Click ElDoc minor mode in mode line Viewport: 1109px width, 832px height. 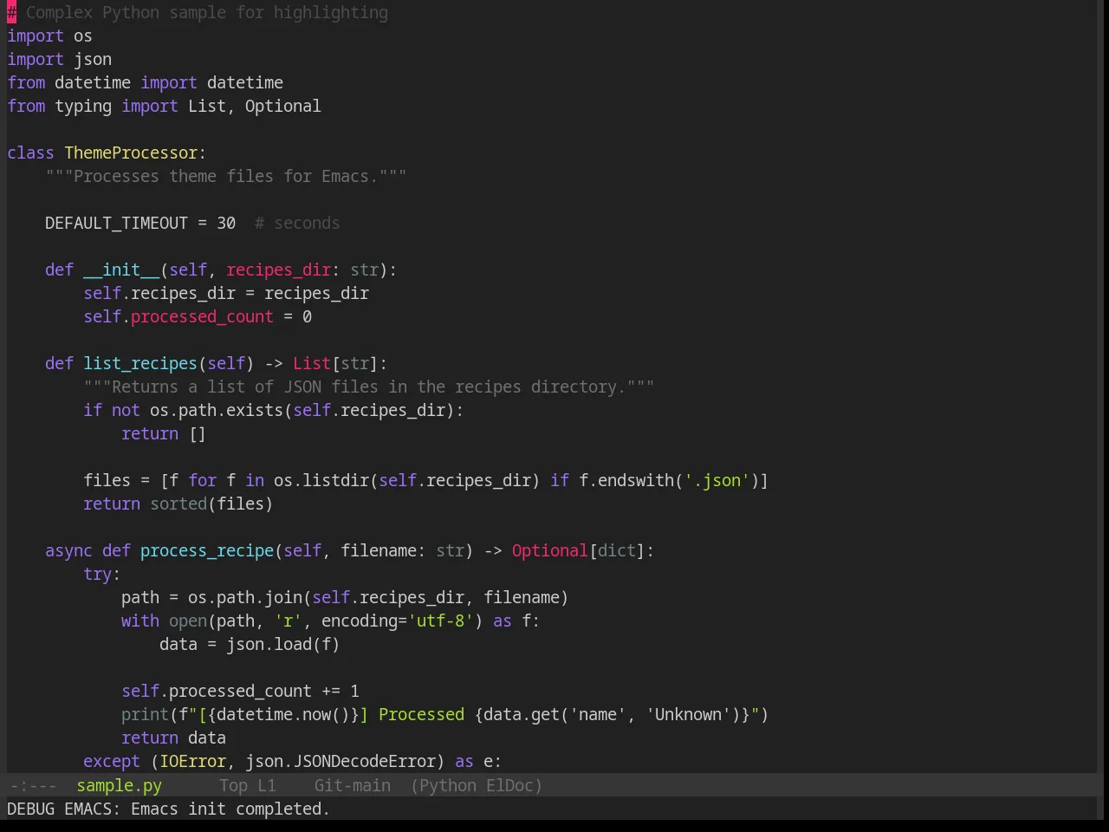coord(509,785)
